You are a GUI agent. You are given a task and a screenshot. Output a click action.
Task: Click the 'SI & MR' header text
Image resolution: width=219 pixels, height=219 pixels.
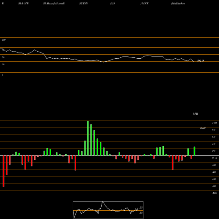23,4
